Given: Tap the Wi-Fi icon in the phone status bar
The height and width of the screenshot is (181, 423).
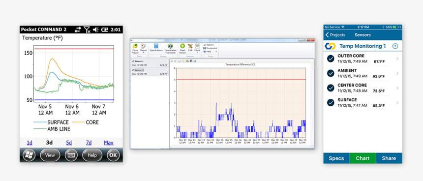Looking at the screenshot, I should pyautogui.click(x=343, y=27).
